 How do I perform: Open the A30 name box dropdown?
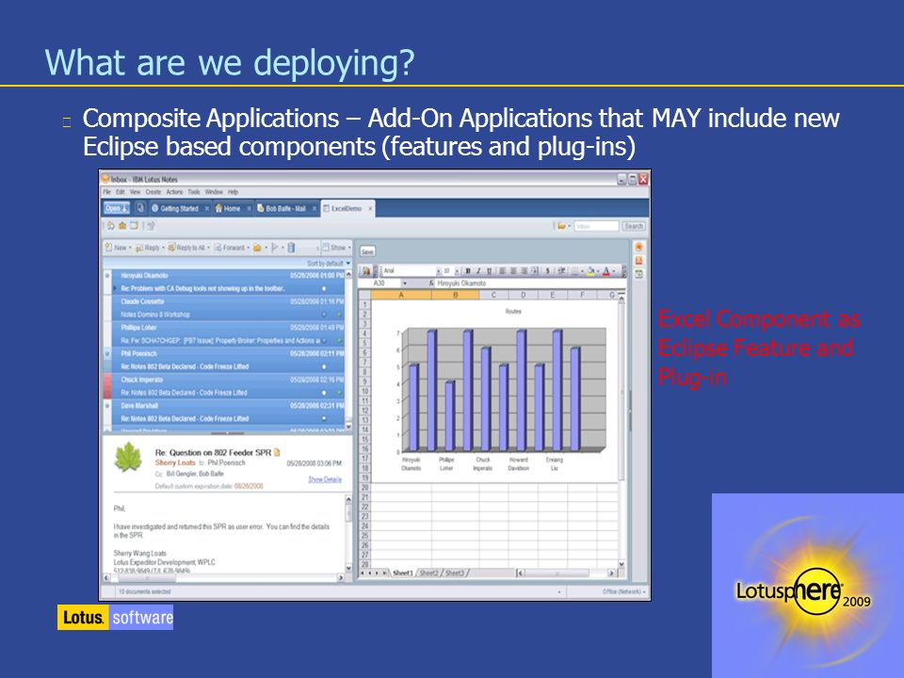(405, 283)
